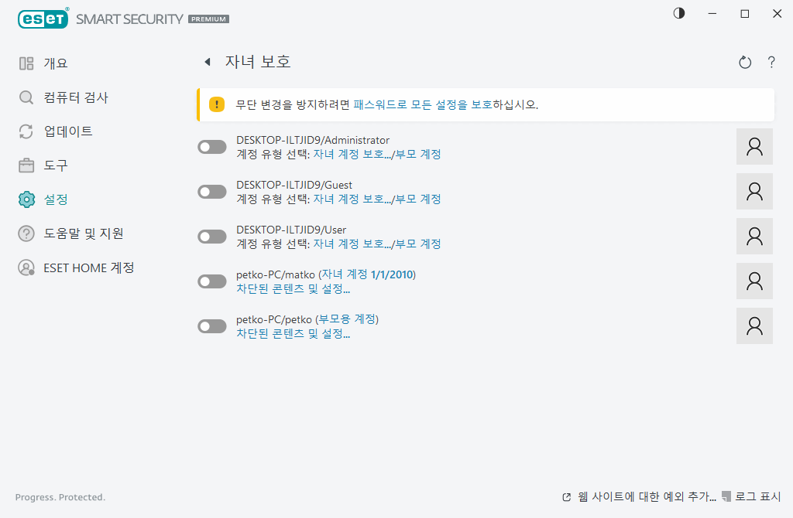Open the 컴퓨터 검사 sidebar section

tap(76, 97)
